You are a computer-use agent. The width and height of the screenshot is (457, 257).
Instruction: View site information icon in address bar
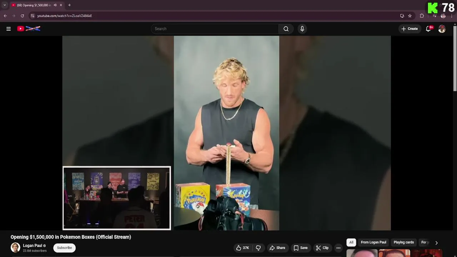coord(32,16)
